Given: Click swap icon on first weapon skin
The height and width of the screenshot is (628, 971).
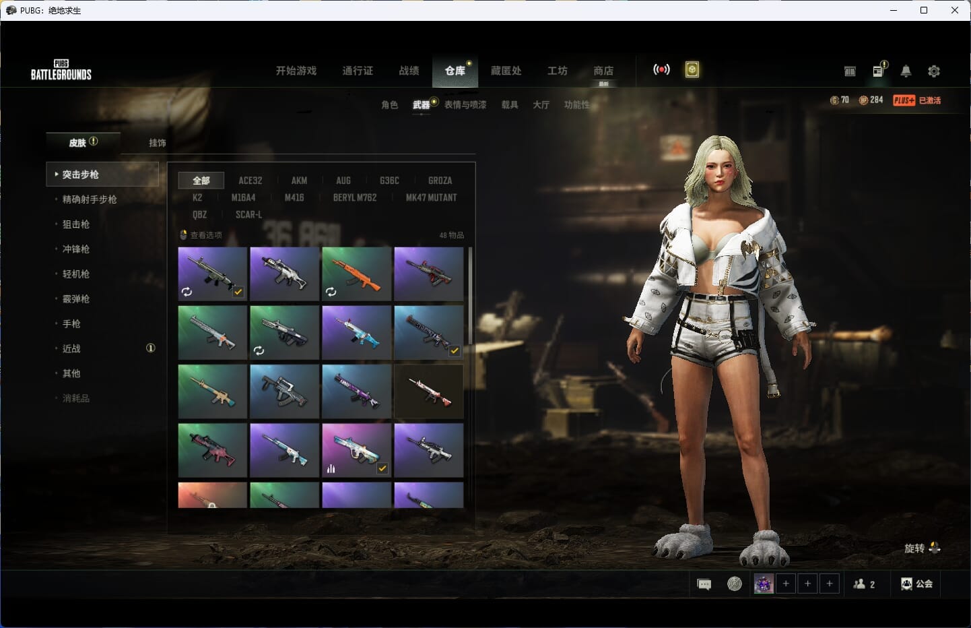Looking at the screenshot, I should tap(187, 292).
